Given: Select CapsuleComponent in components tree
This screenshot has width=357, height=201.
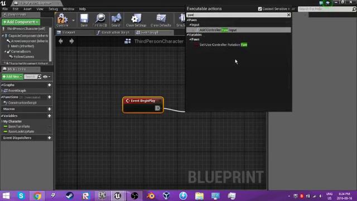Looking at the screenshot, I should coord(28,36).
